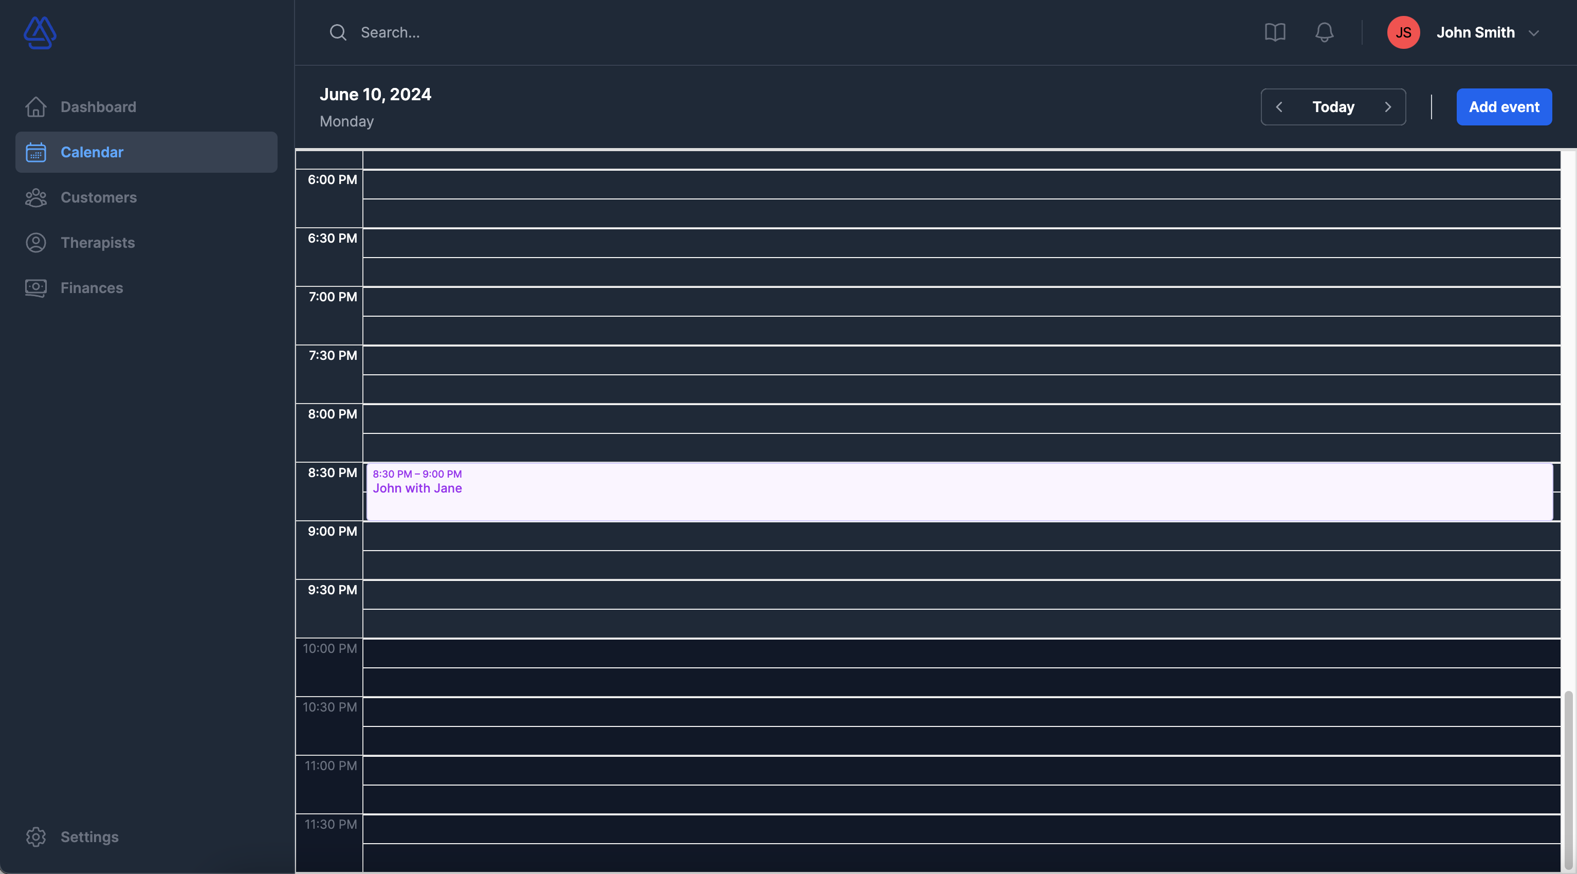The width and height of the screenshot is (1577, 874).
Task: Jump to Today in the calendar
Action: [1333, 106]
